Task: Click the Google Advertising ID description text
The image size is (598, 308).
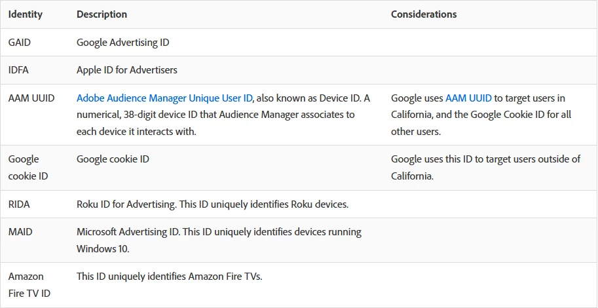Action: click(122, 43)
